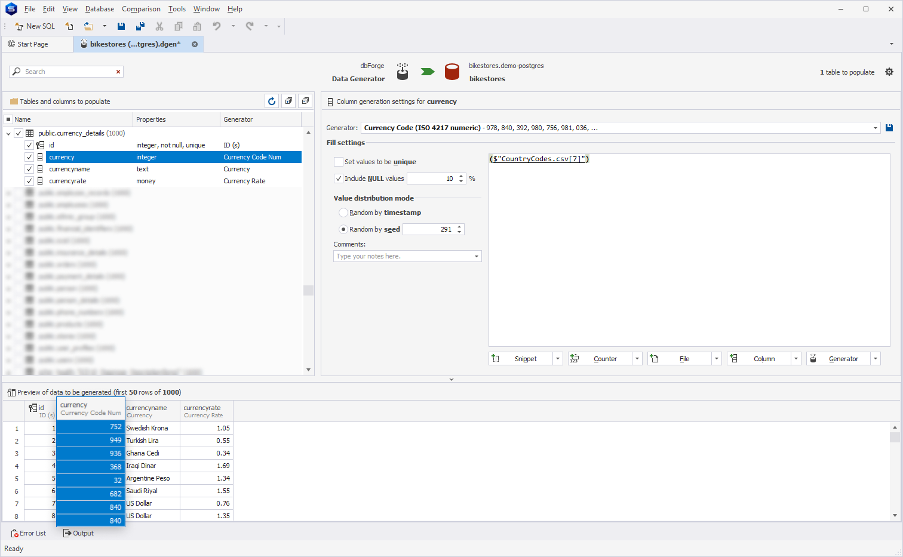
Task: Open the File menu
Action: [30, 9]
